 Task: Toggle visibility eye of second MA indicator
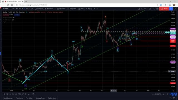[x=13, y=20]
